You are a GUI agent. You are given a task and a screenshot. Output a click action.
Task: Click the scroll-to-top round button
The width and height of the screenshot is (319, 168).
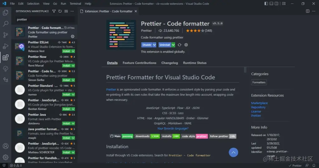click(233, 152)
